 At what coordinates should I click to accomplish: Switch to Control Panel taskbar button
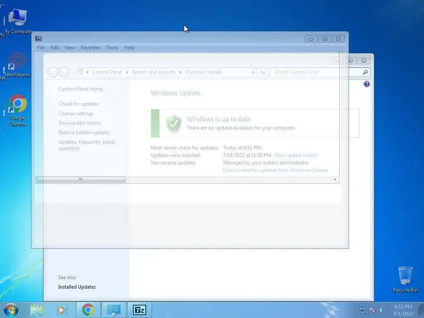point(113,310)
